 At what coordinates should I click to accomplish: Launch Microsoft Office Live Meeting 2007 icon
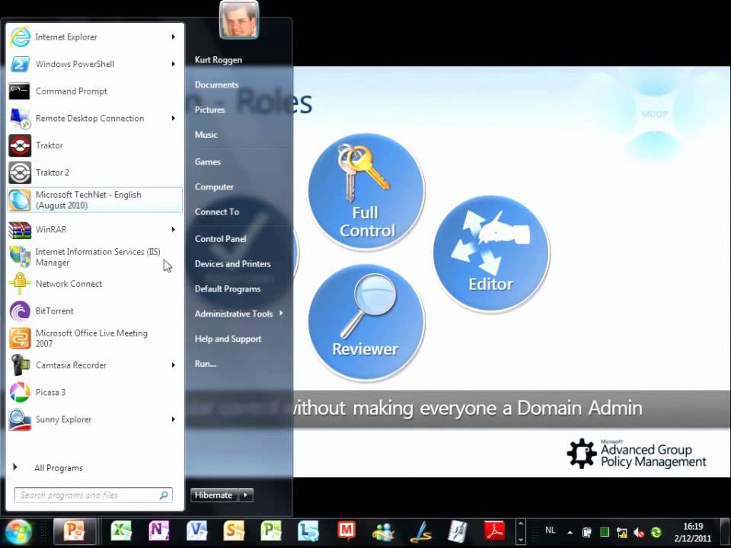point(20,338)
